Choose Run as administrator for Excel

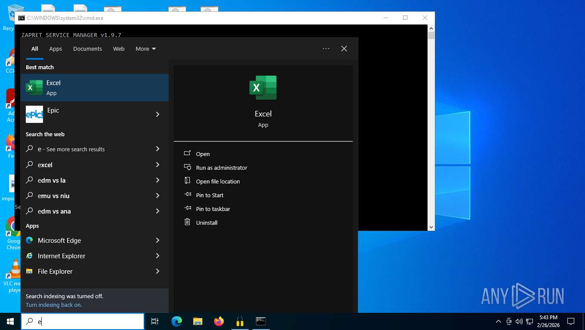point(222,168)
